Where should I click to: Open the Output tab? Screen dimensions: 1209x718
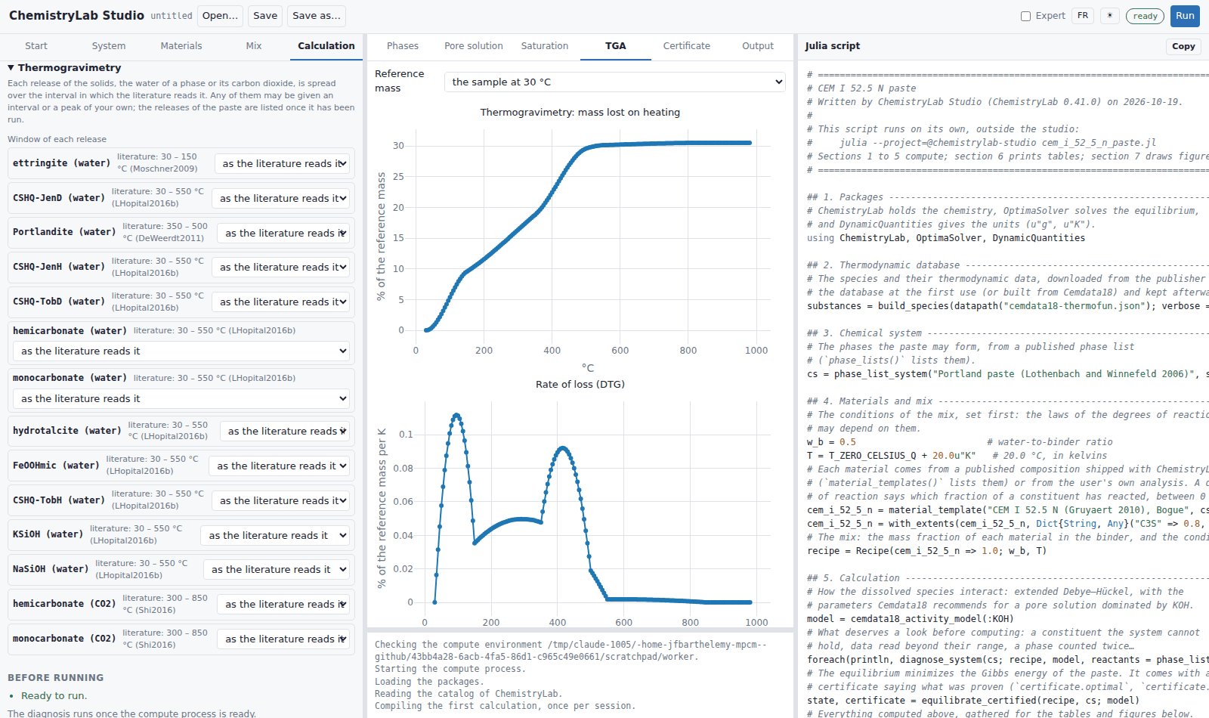pyautogui.click(x=758, y=46)
